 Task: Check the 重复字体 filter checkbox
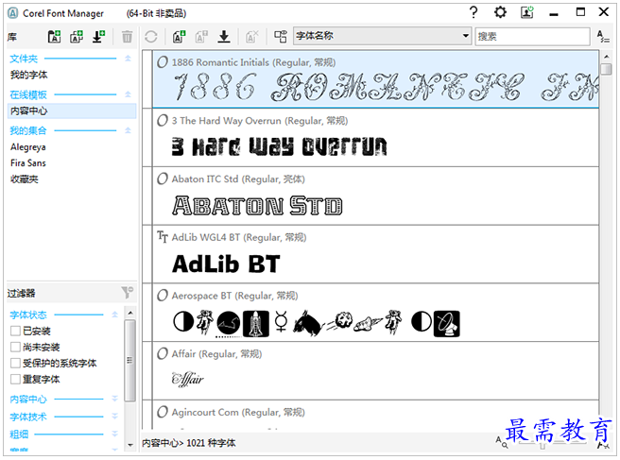(15, 380)
